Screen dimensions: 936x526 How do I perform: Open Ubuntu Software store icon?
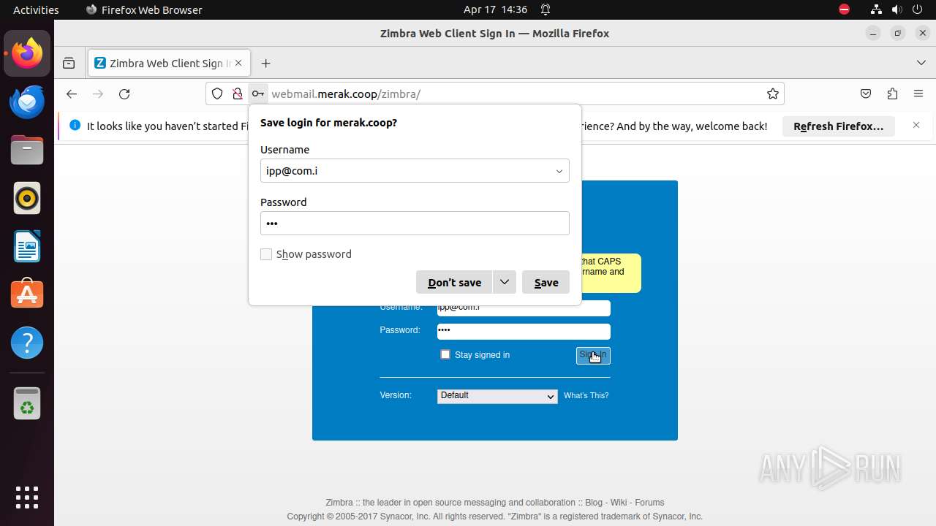tap(27, 294)
